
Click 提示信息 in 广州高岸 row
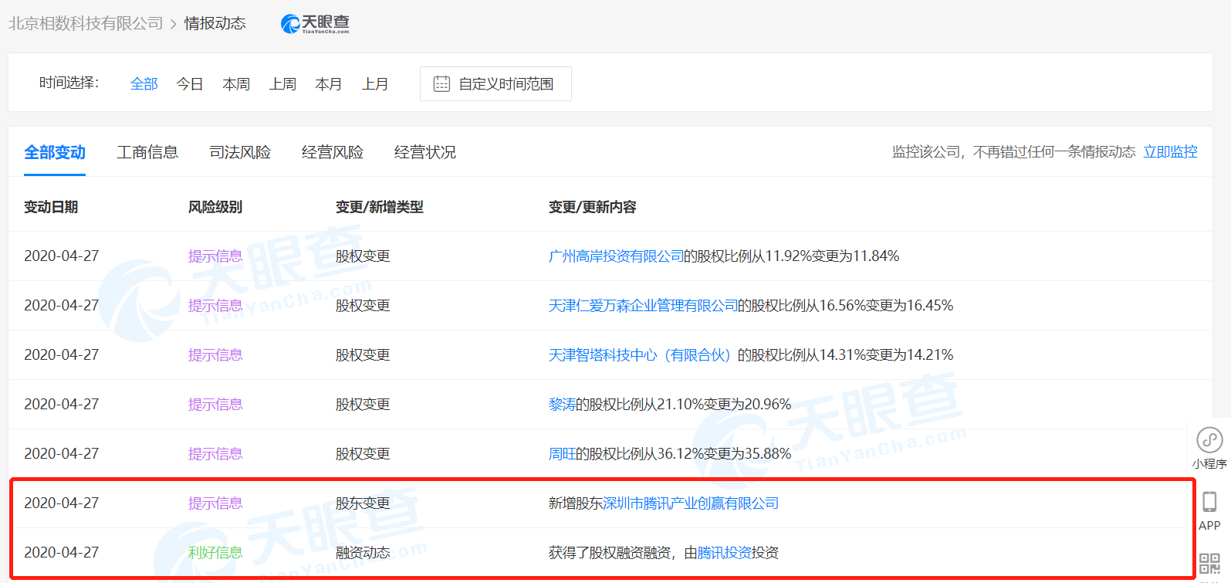pos(215,256)
